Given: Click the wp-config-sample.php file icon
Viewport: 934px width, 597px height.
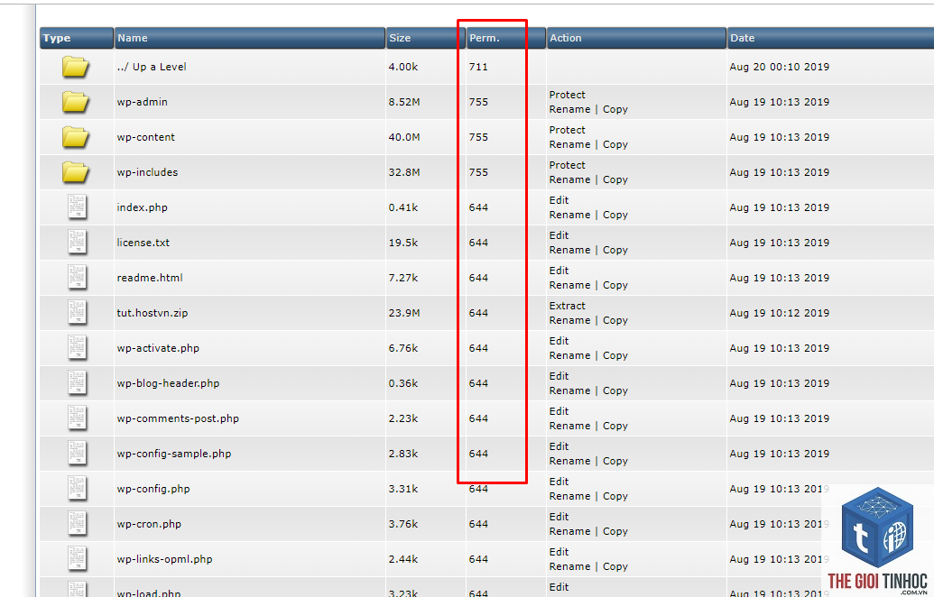Looking at the screenshot, I should click(77, 453).
